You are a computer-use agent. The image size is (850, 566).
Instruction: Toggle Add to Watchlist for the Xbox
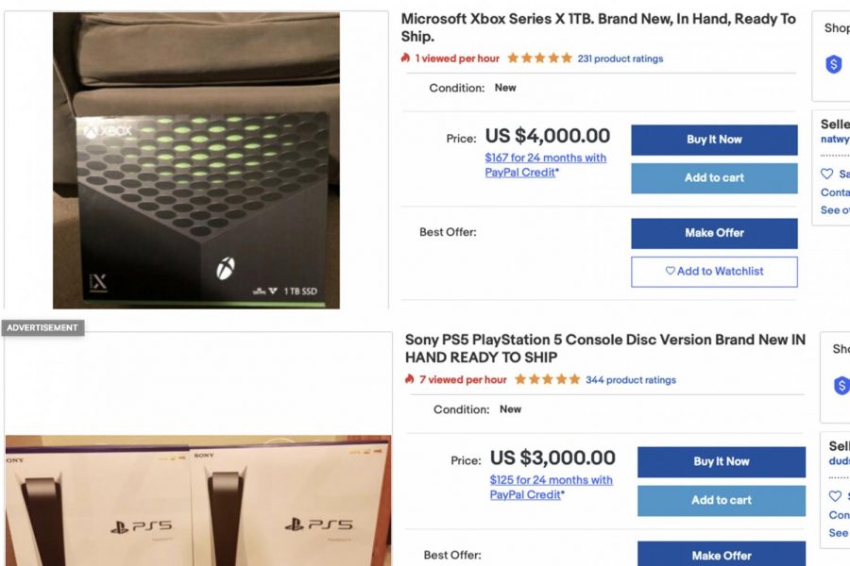(714, 272)
